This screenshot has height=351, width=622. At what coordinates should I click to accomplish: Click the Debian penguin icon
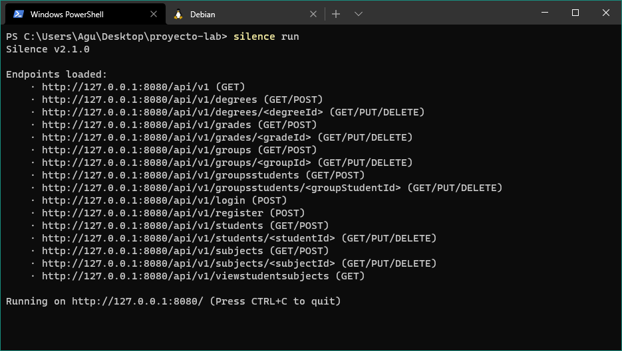pyautogui.click(x=178, y=14)
